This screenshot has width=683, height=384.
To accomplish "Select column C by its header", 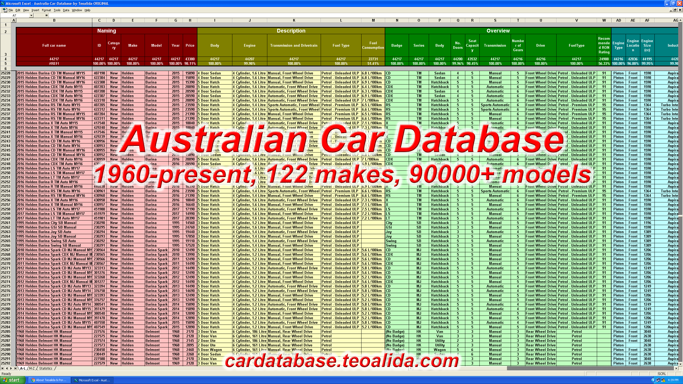I will [100, 20].
